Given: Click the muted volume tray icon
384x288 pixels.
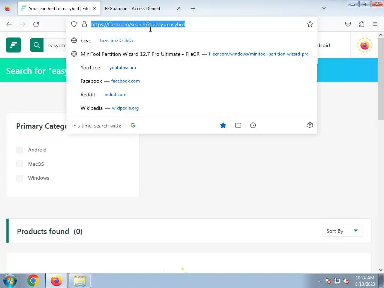Looking at the screenshot, I should coord(346,281).
